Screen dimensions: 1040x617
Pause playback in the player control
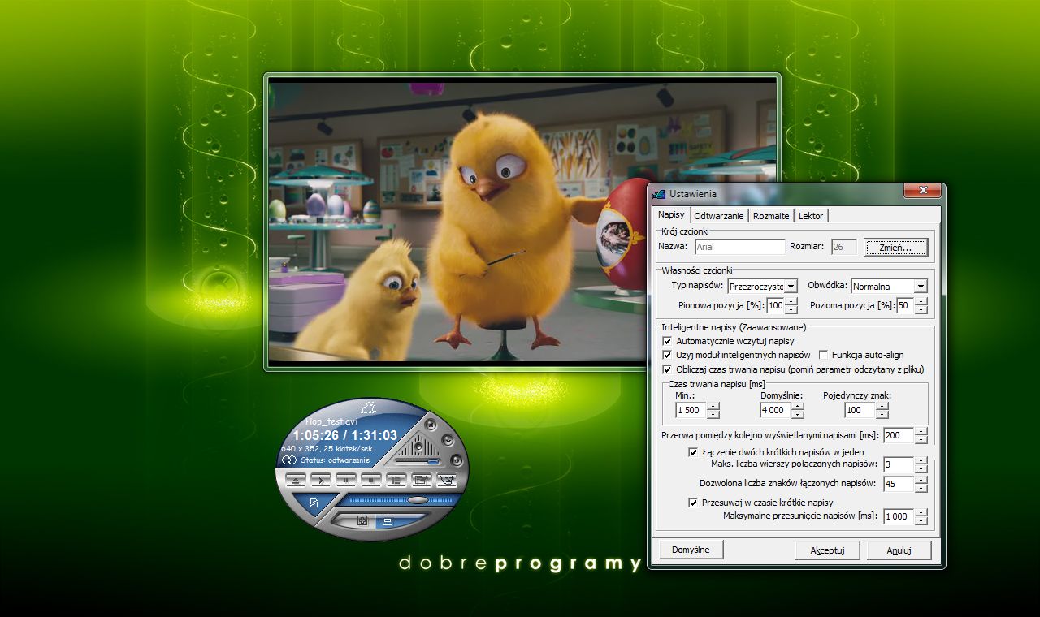pos(346,481)
